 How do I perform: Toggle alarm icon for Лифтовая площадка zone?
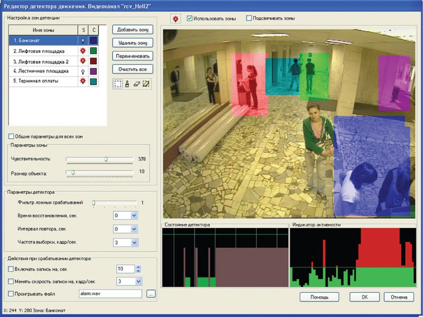point(82,51)
